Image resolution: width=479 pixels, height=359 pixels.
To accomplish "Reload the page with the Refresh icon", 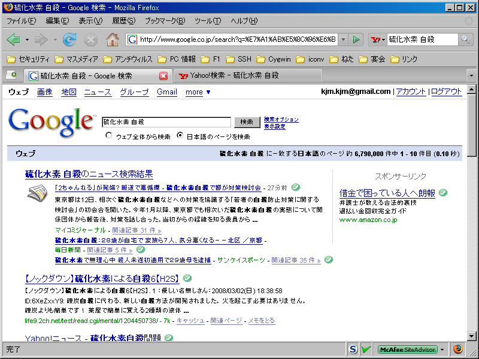I will pos(69,39).
